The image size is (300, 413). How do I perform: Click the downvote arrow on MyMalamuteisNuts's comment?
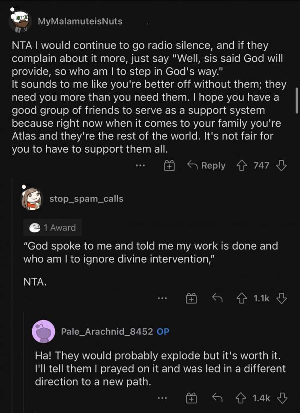[282, 166]
